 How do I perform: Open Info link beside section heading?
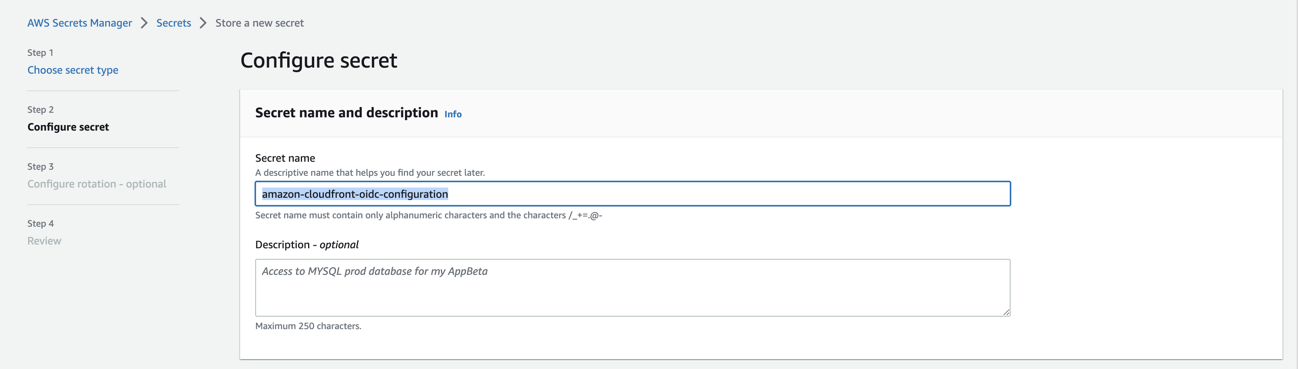[x=453, y=114]
